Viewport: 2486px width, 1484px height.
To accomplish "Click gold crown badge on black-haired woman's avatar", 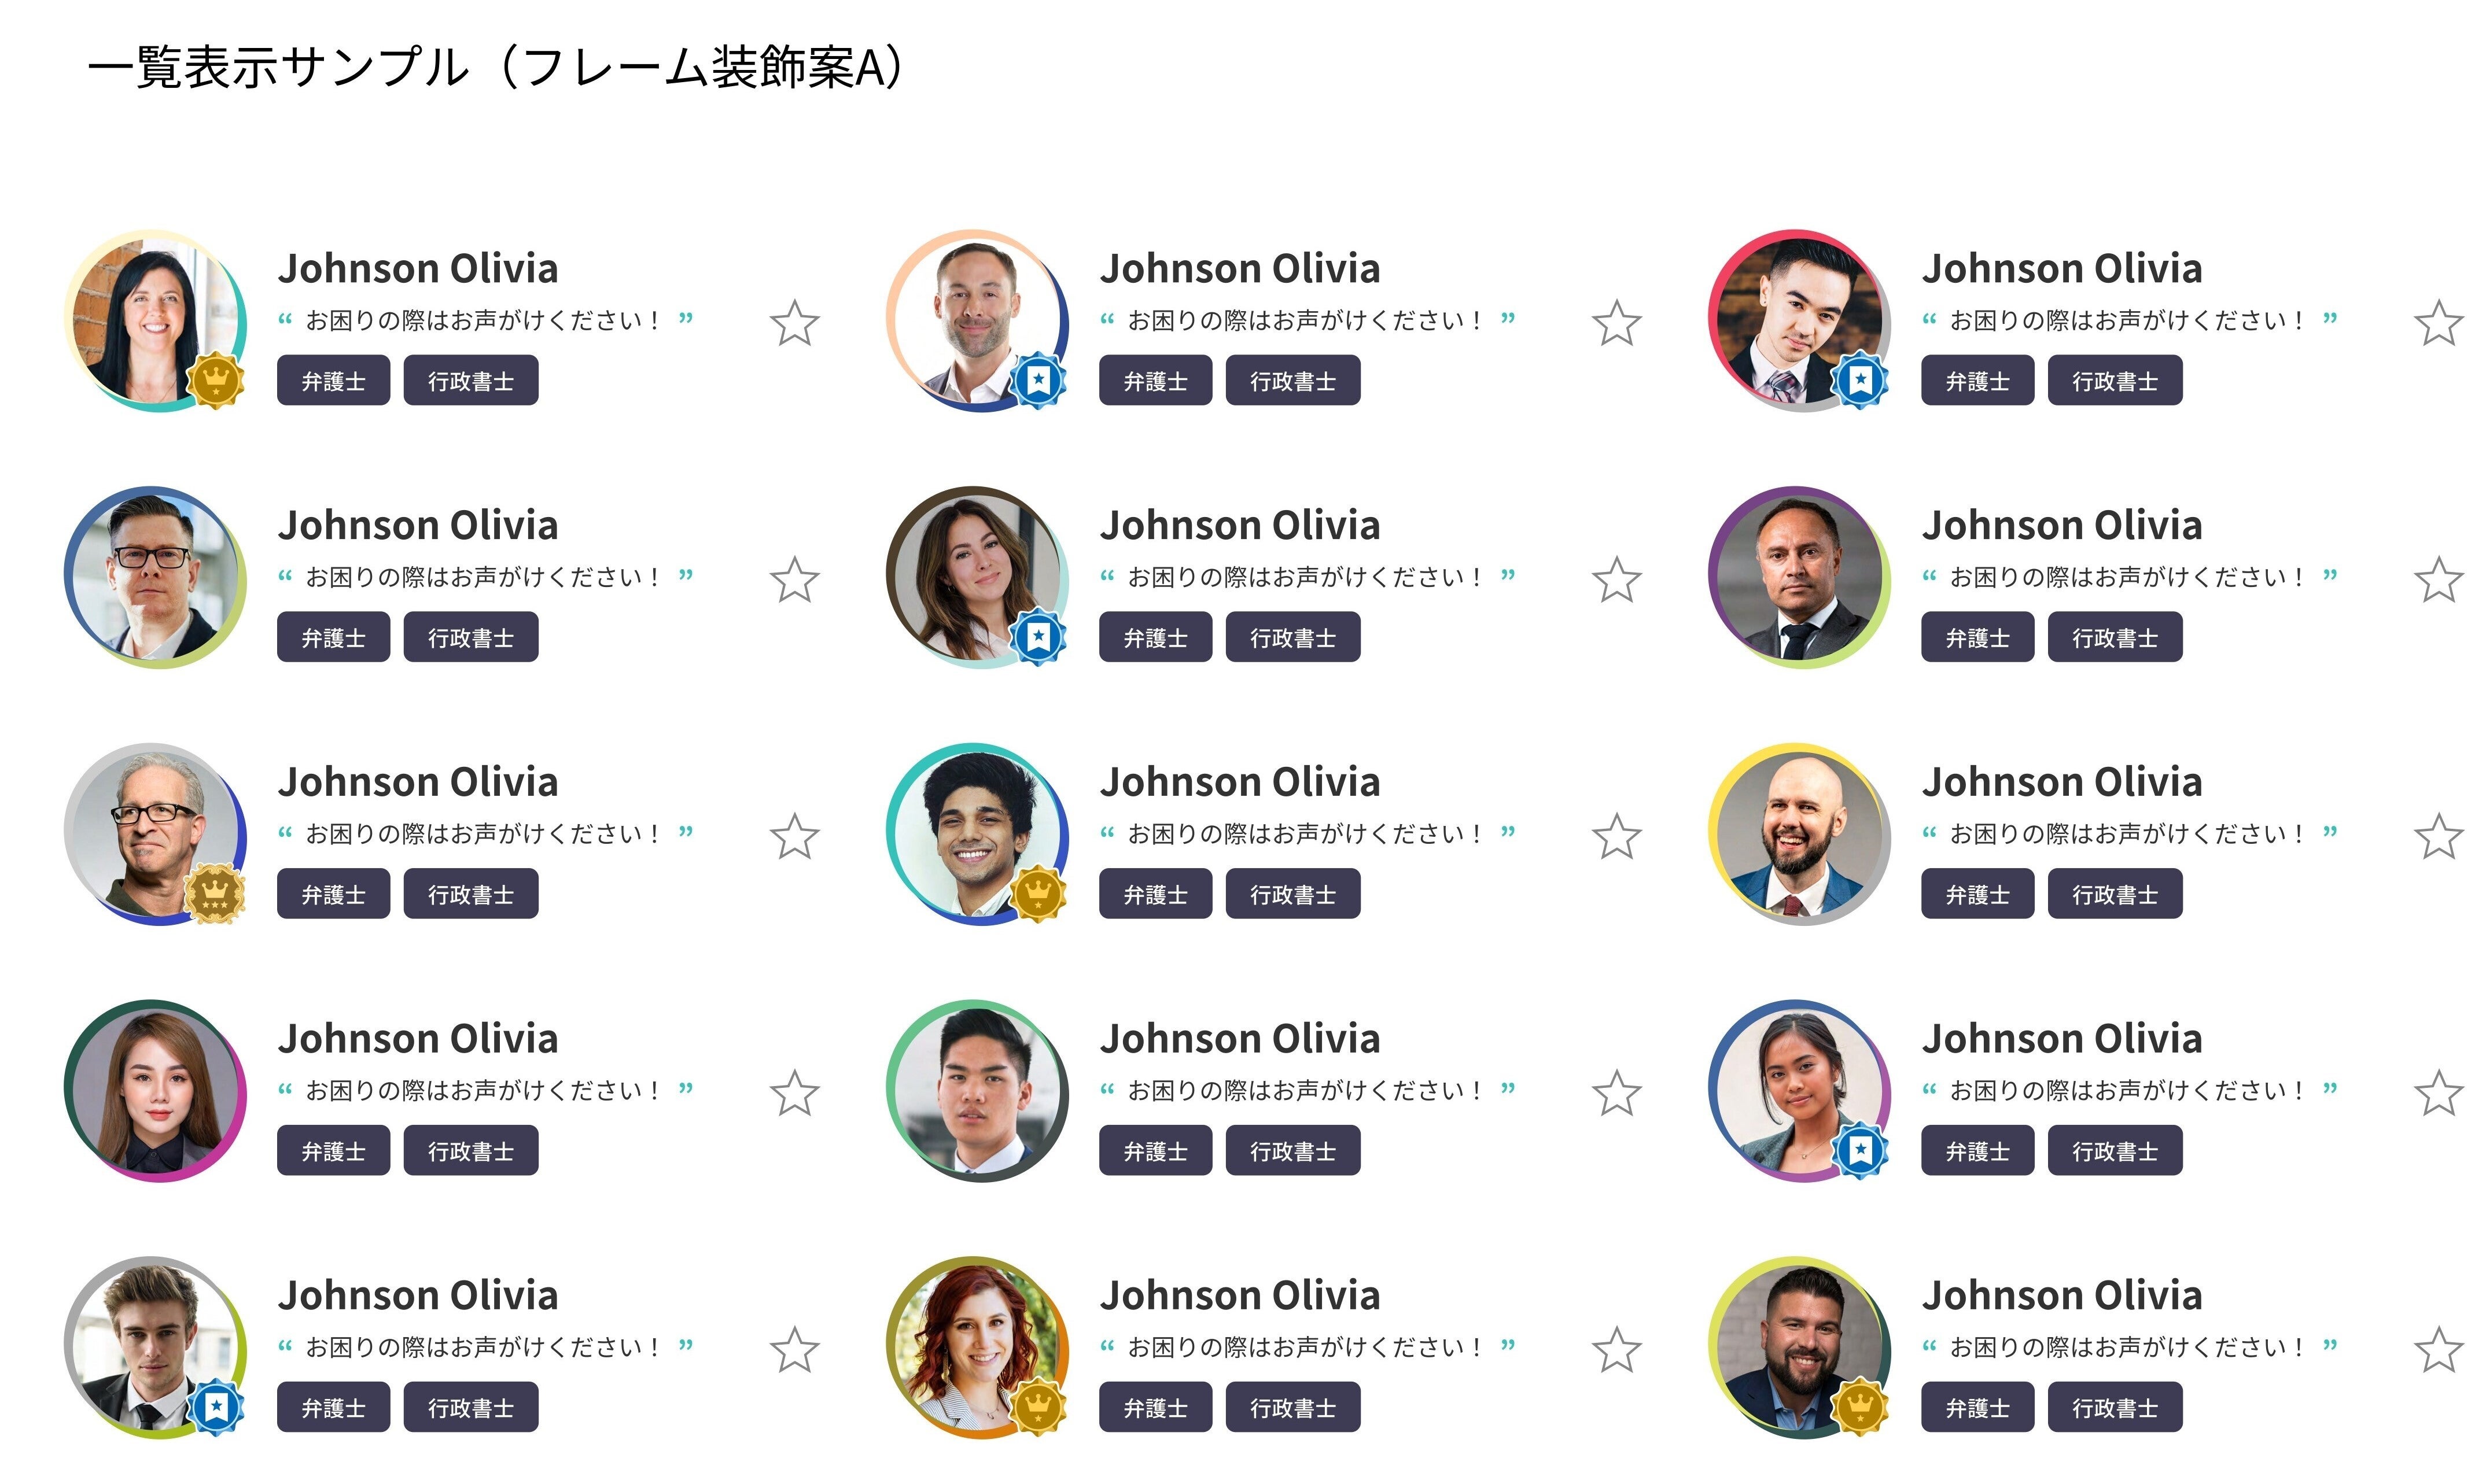I will pyautogui.click(x=215, y=380).
